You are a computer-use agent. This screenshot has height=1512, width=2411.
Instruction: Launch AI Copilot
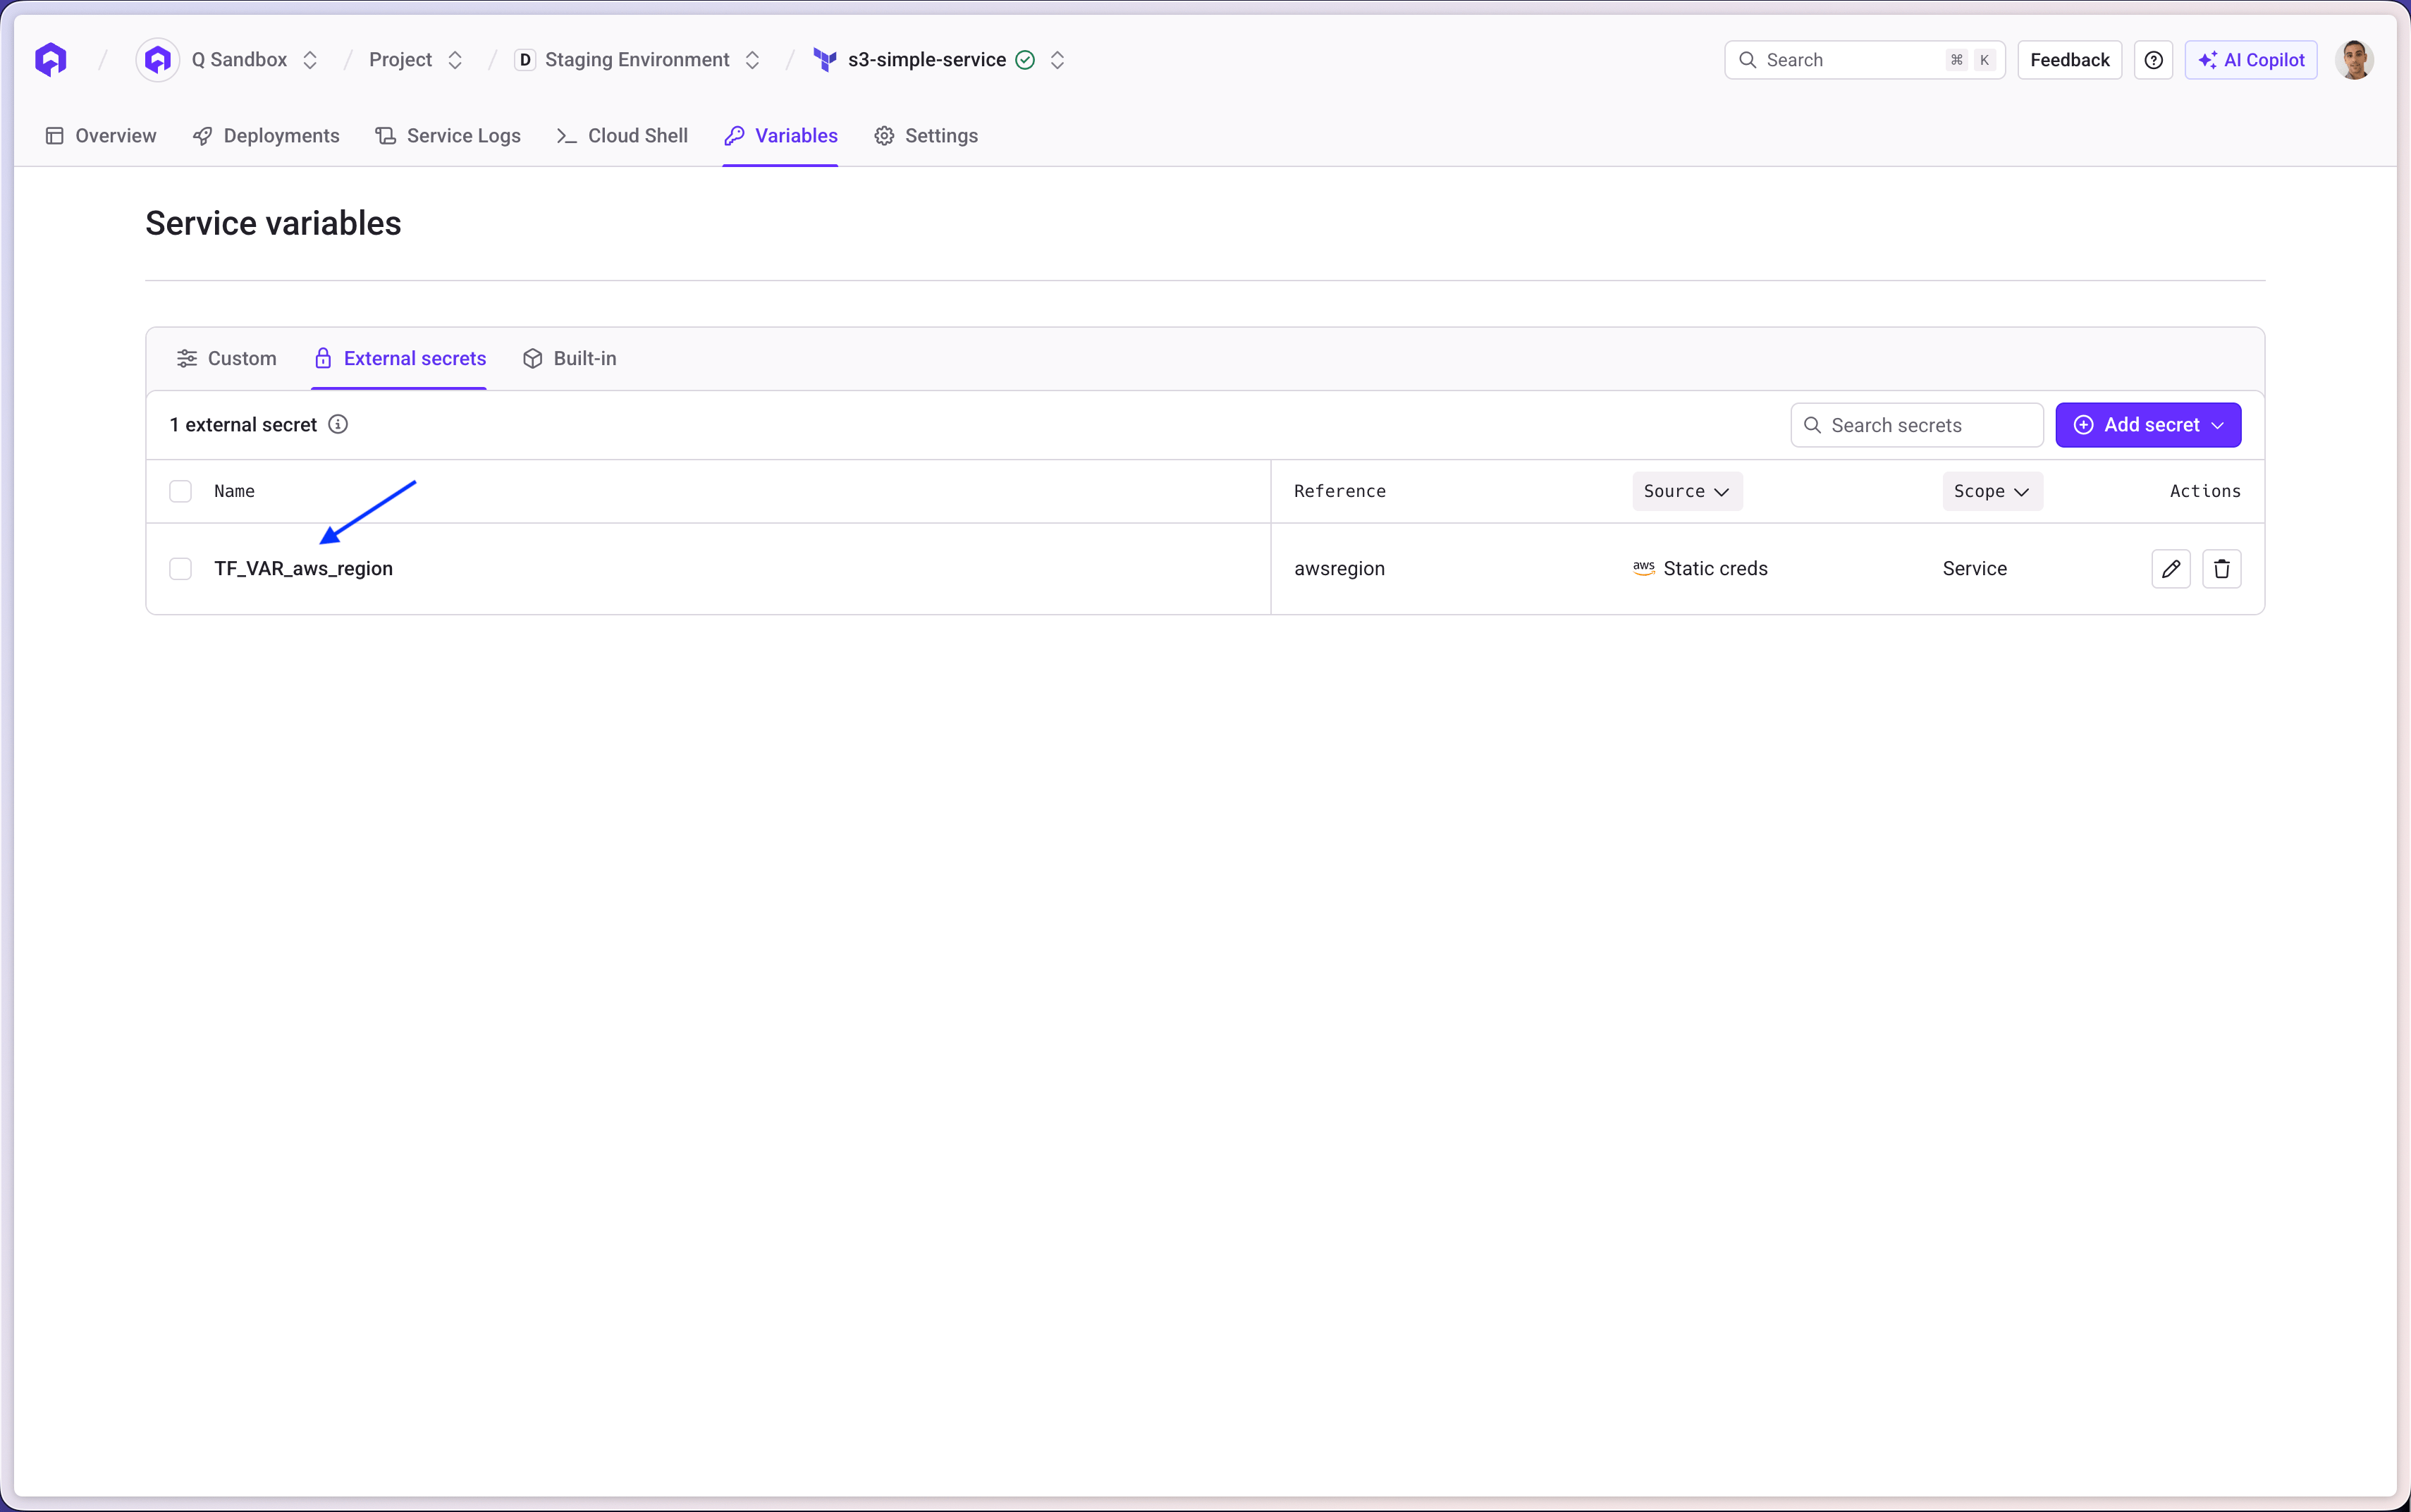(x=2251, y=60)
